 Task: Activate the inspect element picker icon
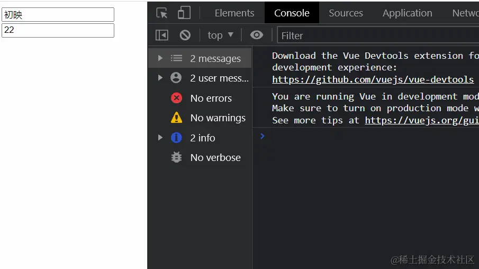[161, 13]
